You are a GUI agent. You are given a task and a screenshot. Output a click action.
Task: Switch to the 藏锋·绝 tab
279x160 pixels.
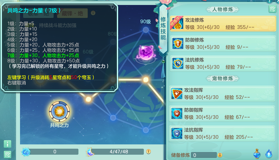72,13
